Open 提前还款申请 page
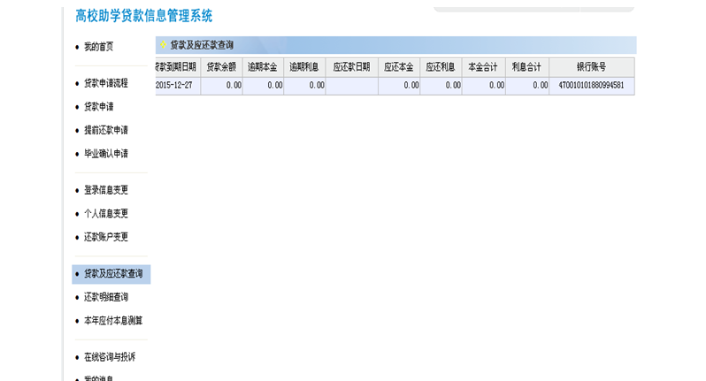This screenshot has width=706, height=381. pos(105,130)
